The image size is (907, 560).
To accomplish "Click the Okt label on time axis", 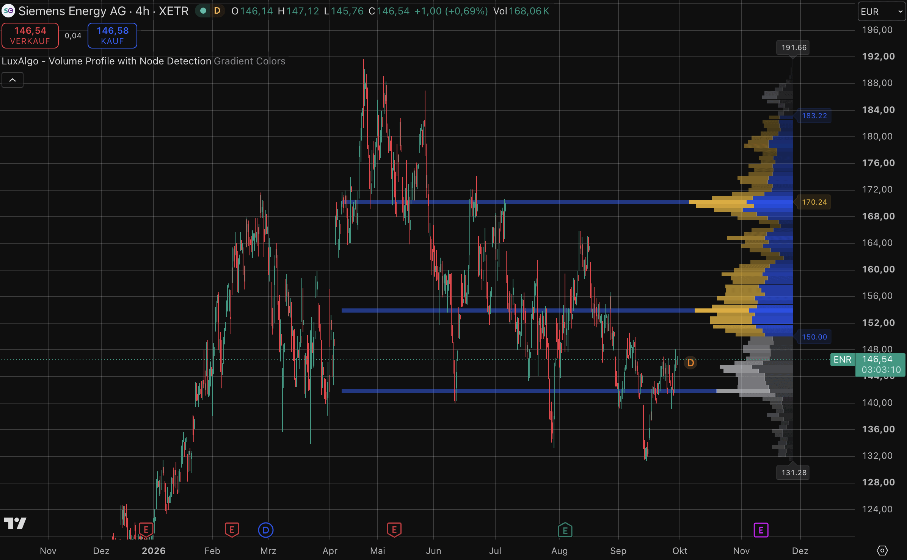I will click(x=679, y=551).
